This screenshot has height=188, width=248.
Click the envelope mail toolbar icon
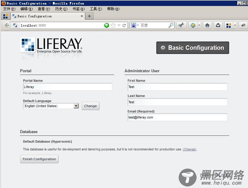218,25
